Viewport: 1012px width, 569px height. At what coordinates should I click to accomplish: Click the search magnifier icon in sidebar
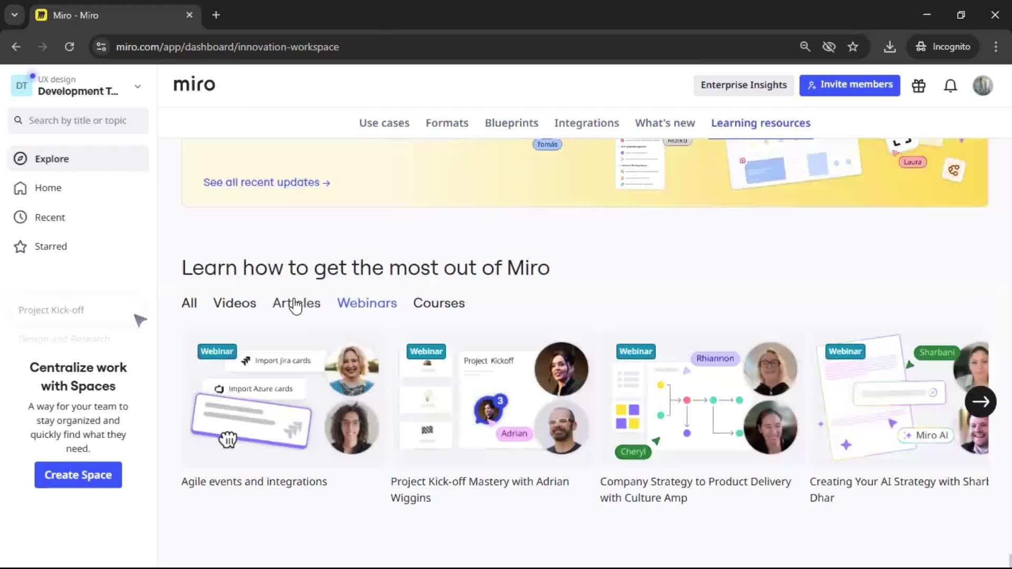click(18, 121)
